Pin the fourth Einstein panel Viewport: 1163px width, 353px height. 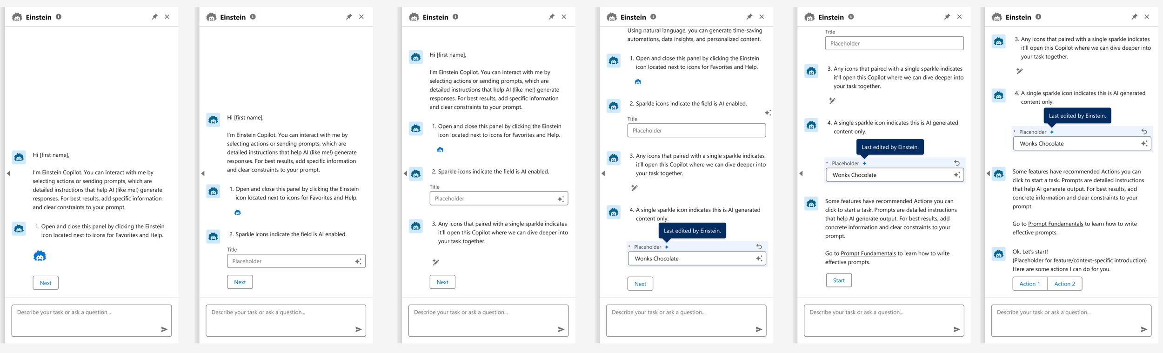749,17
